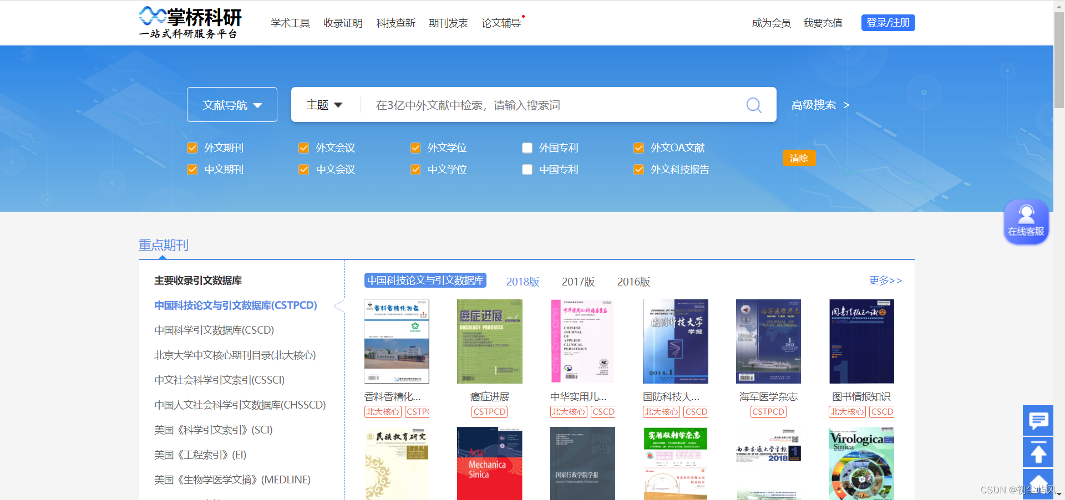Select 北京大学中文核心期刊目录(北大核心)
Image resolution: width=1065 pixels, height=500 pixels.
[235, 355]
